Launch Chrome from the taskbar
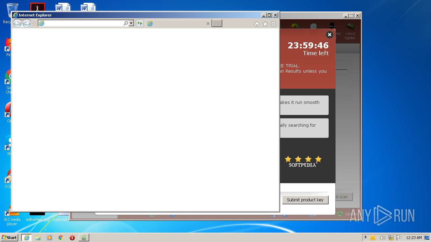The height and width of the screenshot is (242, 431). pos(61,238)
